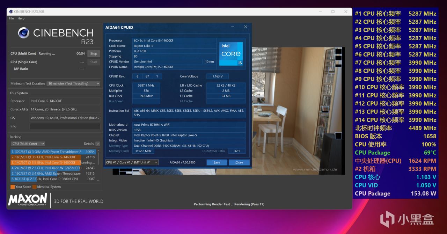Open the CPU #1 / Core #1 selector in AIDA64
The width and height of the screenshot is (447, 234).
point(132,162)
